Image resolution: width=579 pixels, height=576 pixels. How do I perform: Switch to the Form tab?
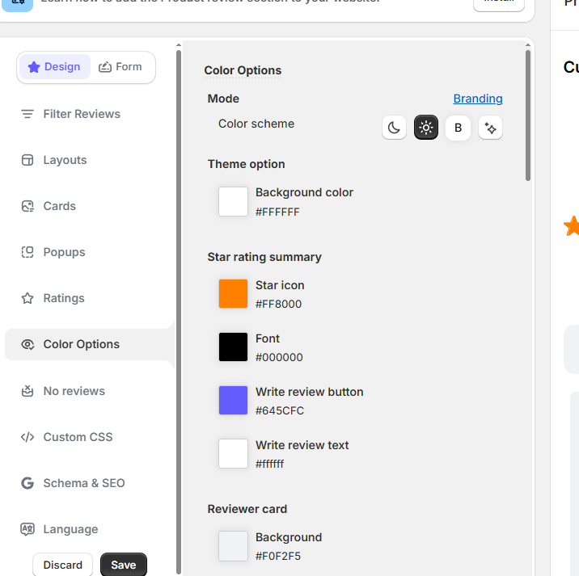(120, 67)
